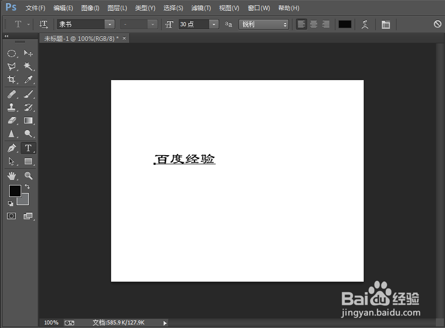This screenshot has width=445, height=328.
Task: Select the Move tool
Action: 28,53
